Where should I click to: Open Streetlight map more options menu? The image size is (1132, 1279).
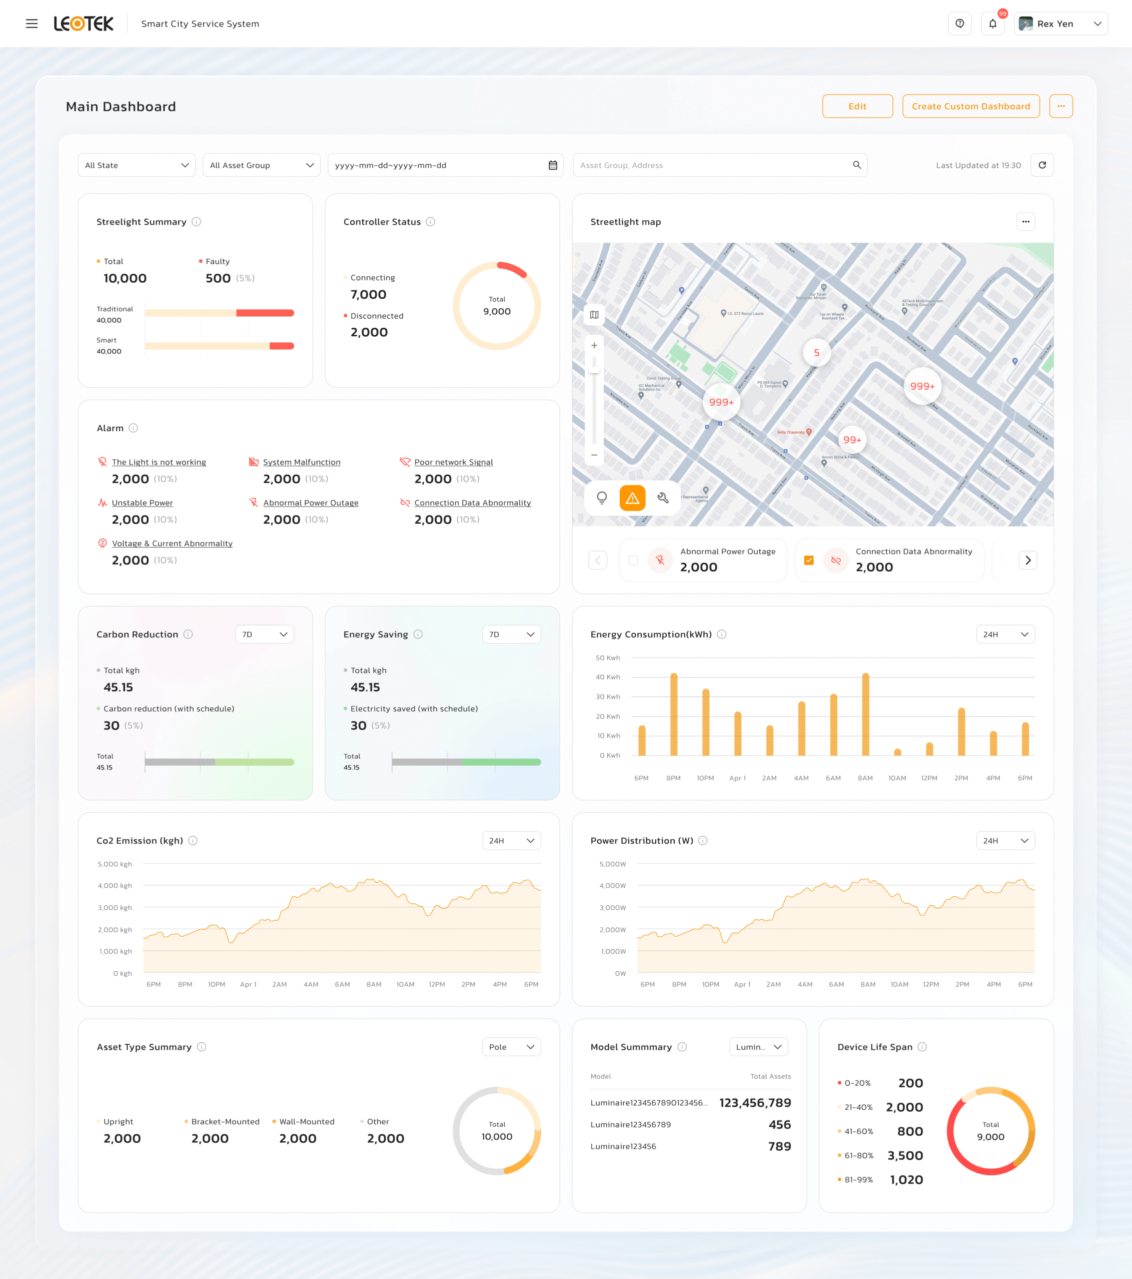pyautogui.click(x=1026, y=221)
